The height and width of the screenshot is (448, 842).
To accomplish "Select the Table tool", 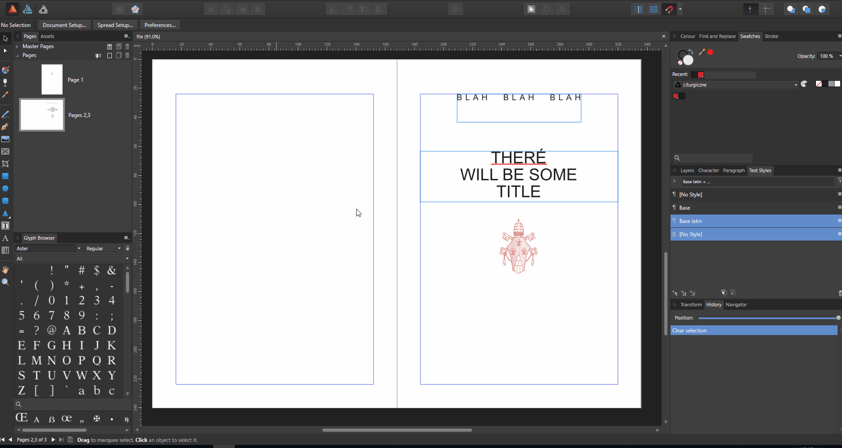I will point(5,250).
